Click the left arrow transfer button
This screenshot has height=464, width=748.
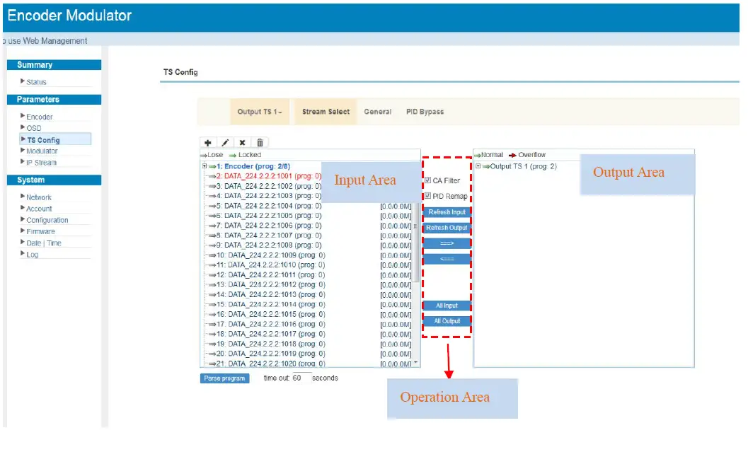447,260
